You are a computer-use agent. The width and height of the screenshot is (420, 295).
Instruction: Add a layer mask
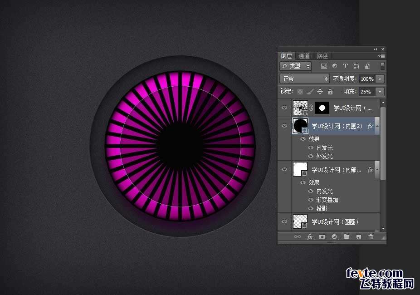click(x=322, y=237)
